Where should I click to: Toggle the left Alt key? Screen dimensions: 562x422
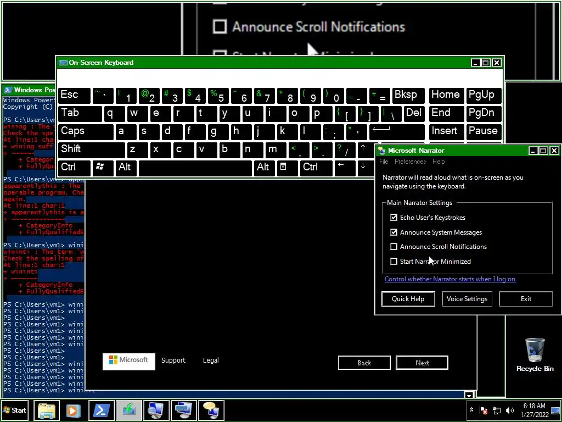126,167
